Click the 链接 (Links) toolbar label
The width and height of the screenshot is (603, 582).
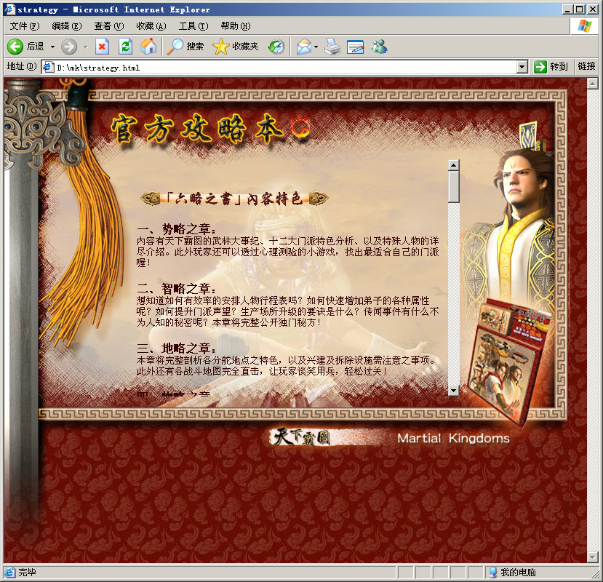(586, 66)
